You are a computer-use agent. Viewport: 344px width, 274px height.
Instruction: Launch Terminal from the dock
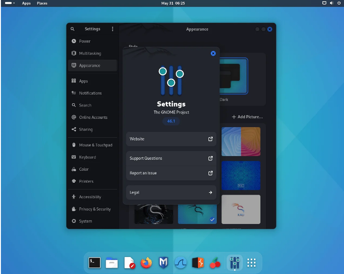click(95, 263)
